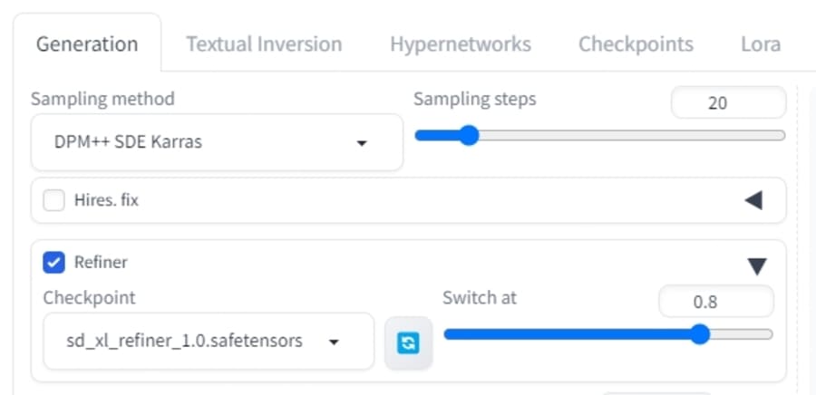The height and width of the screenshot is (395, 816).
Task: Open the Sampling method dropdown
Action: point(217,142)
